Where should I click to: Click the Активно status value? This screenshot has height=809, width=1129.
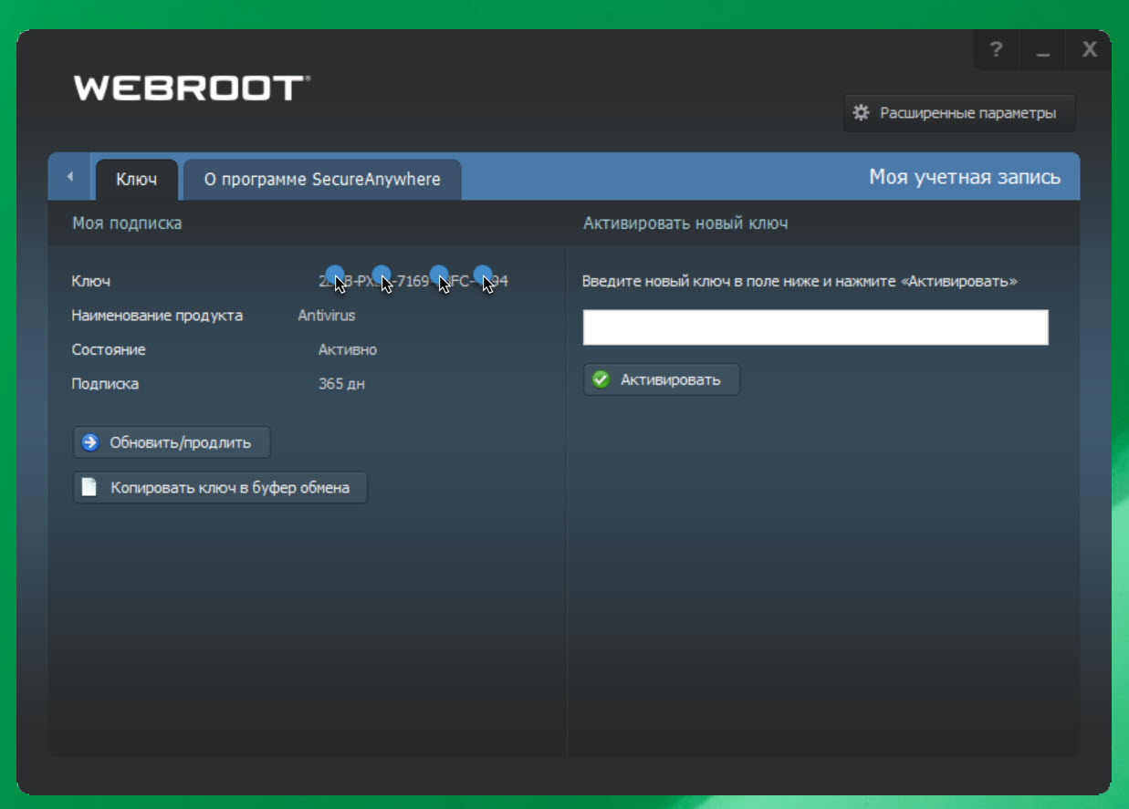[347, 350]
